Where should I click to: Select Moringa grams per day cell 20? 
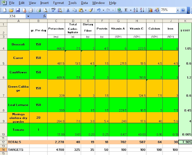click(38, 117)
